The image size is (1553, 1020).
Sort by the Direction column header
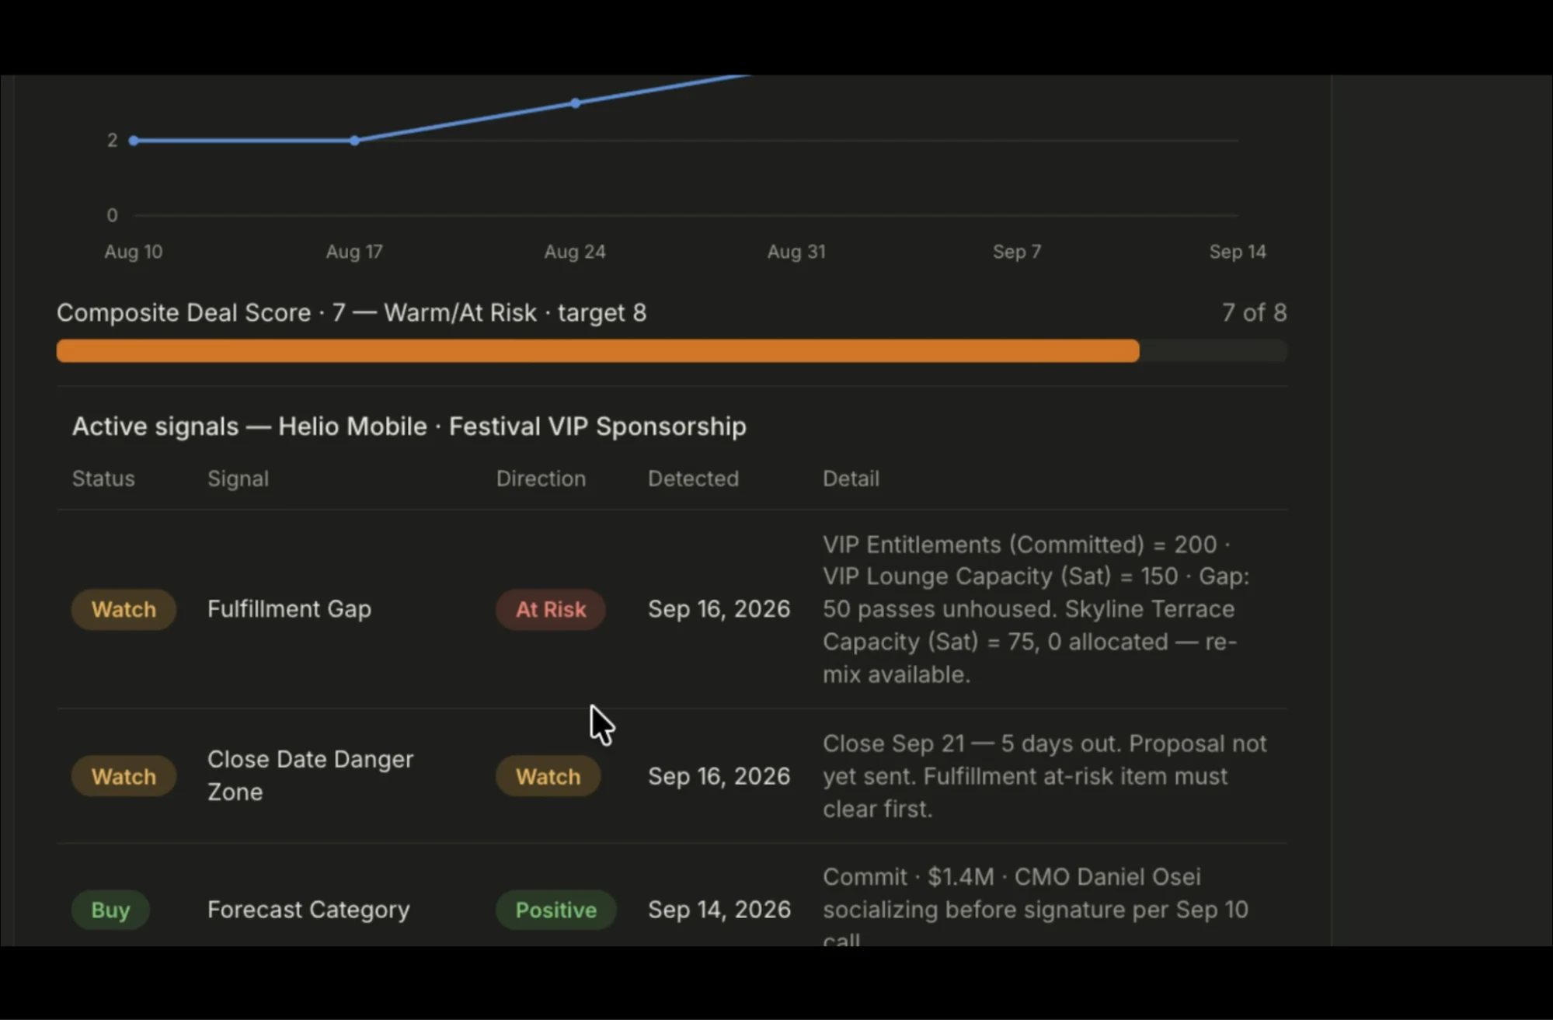(541, 479)
